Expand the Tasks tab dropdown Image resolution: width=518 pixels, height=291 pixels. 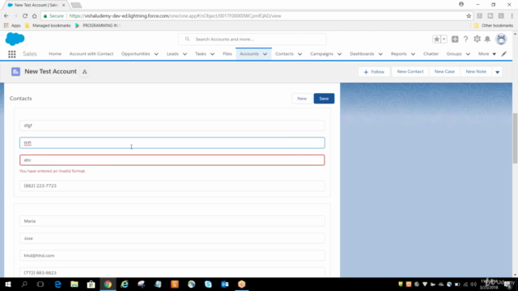click(212, 54)
